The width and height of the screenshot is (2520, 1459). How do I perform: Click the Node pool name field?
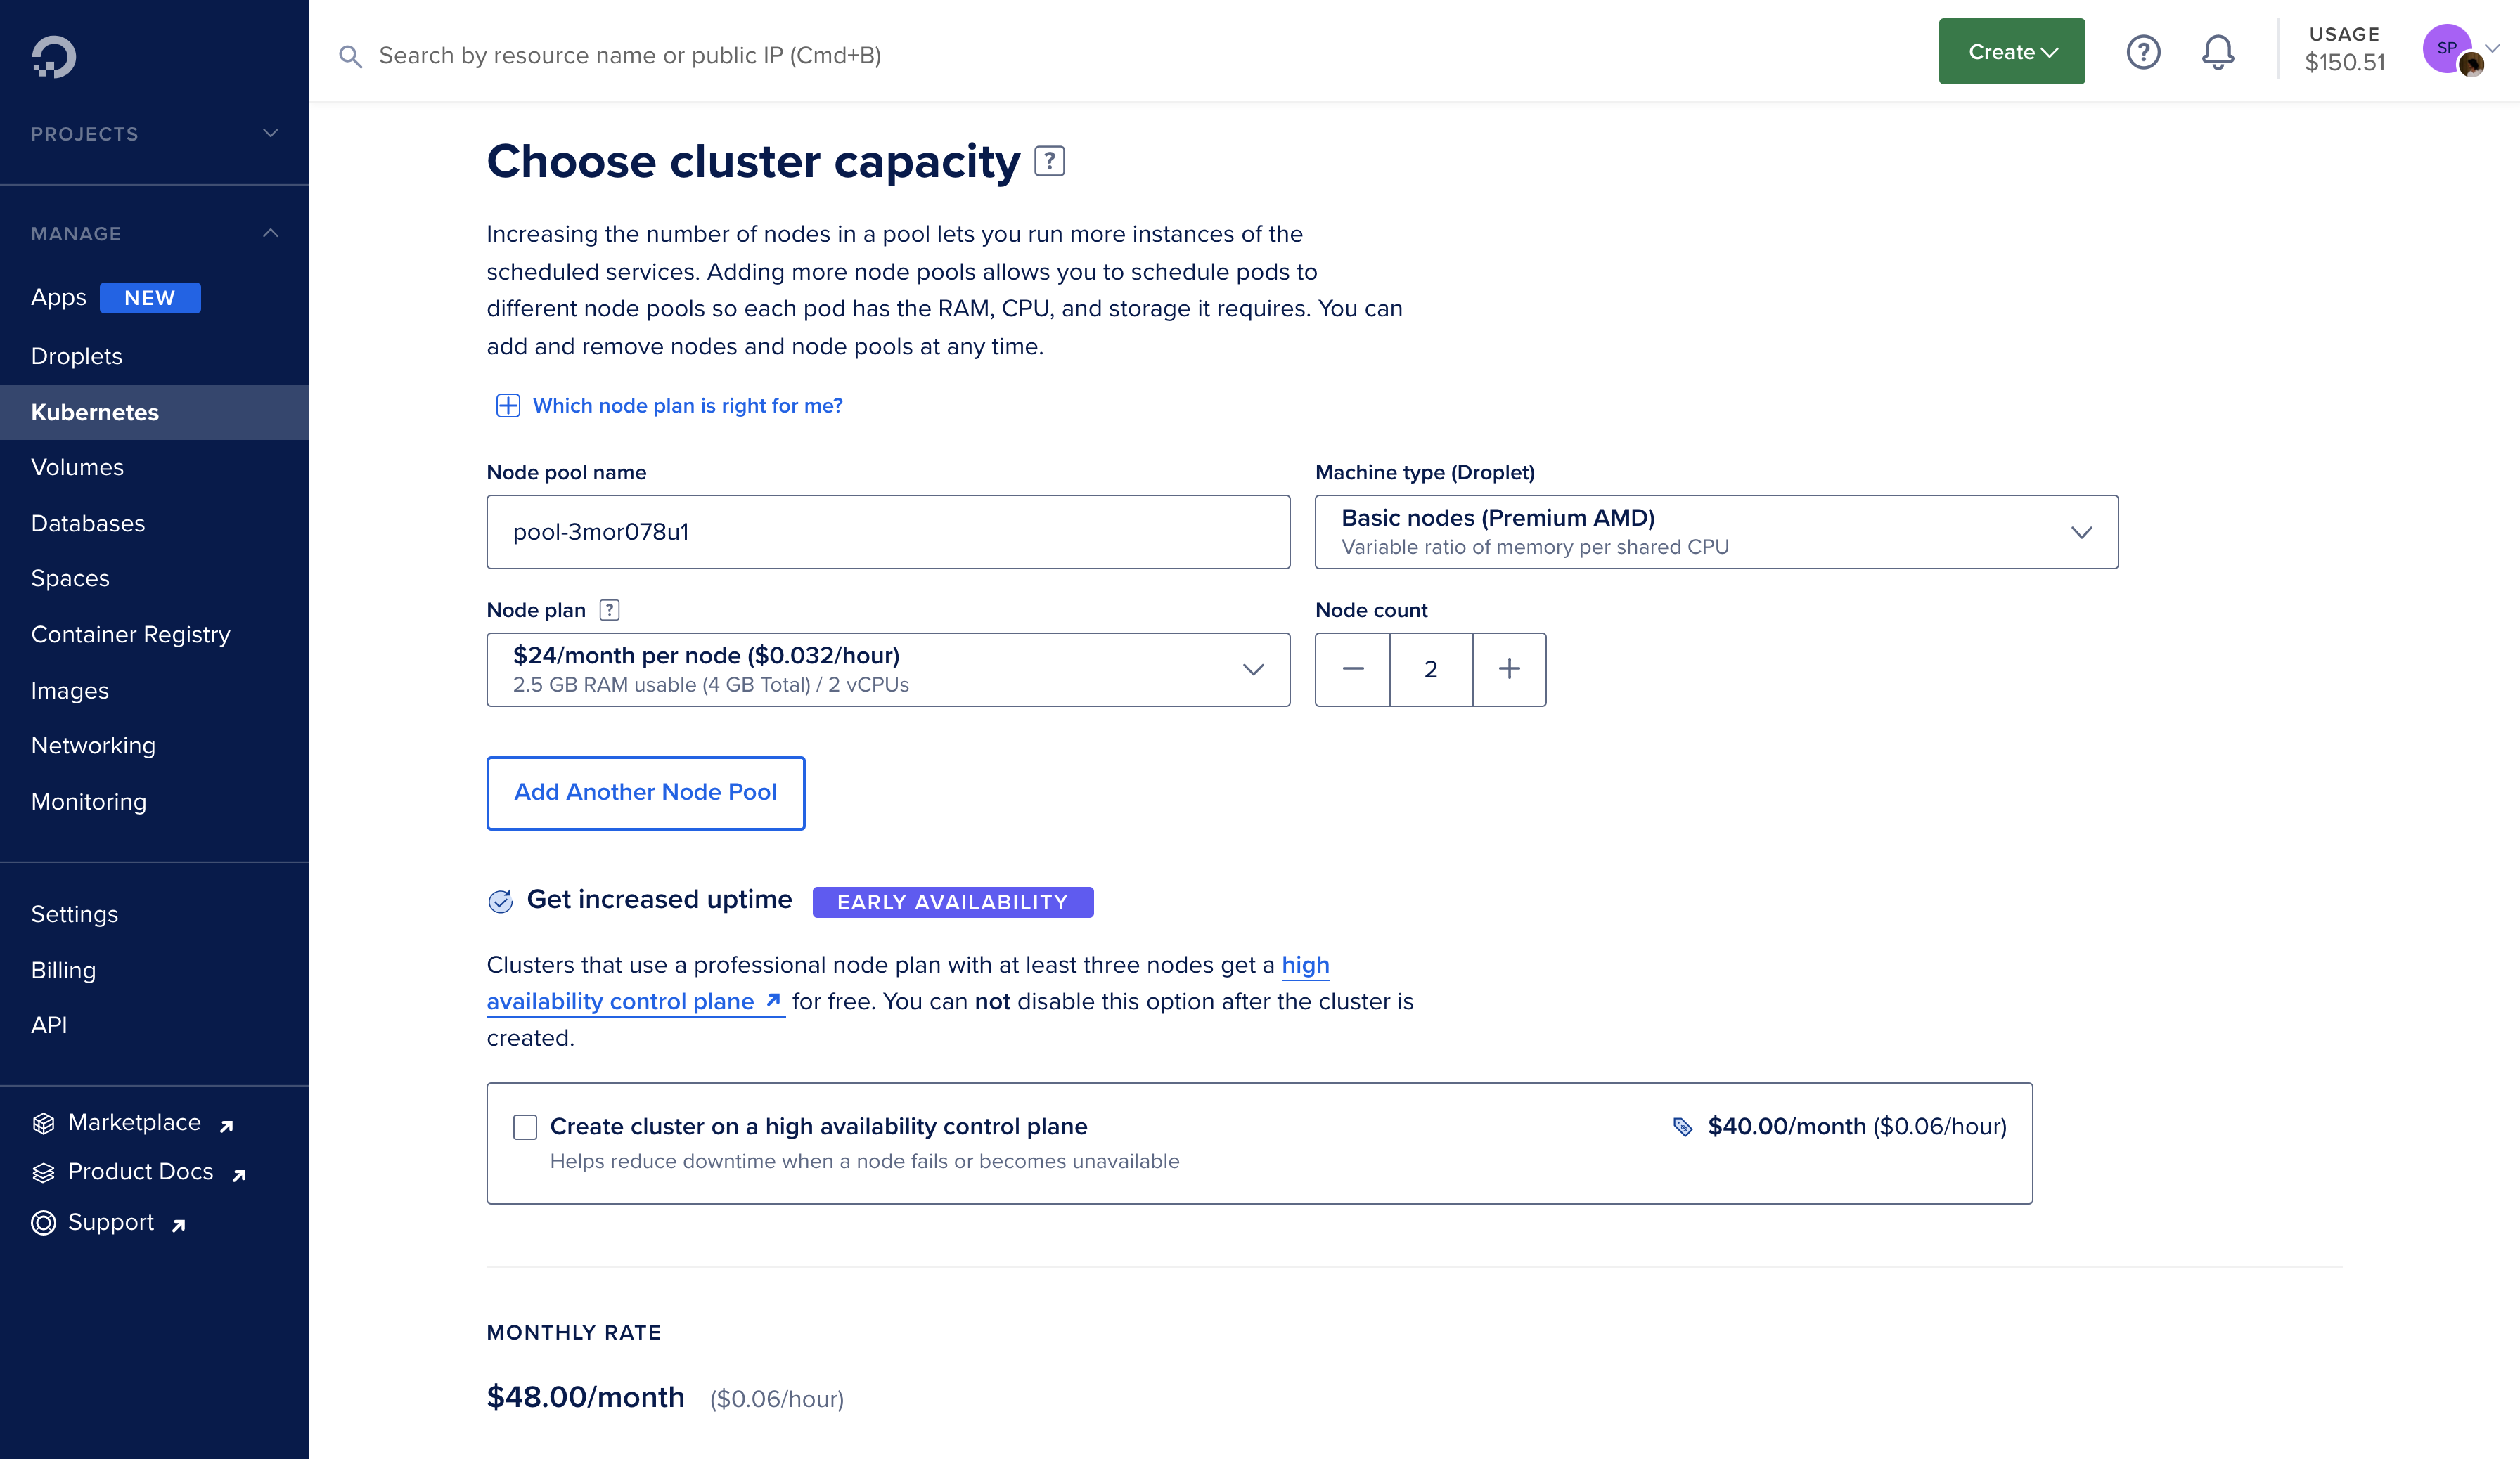tap(888, 531)
